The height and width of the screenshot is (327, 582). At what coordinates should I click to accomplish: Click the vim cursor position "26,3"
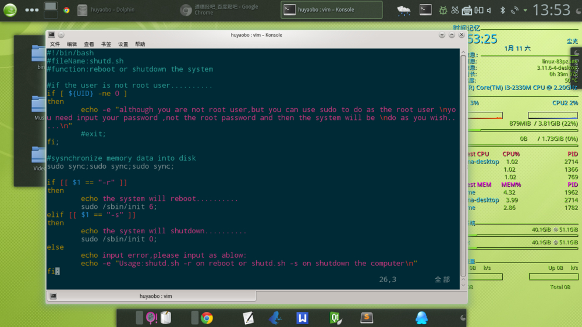[x=388, y=279]
